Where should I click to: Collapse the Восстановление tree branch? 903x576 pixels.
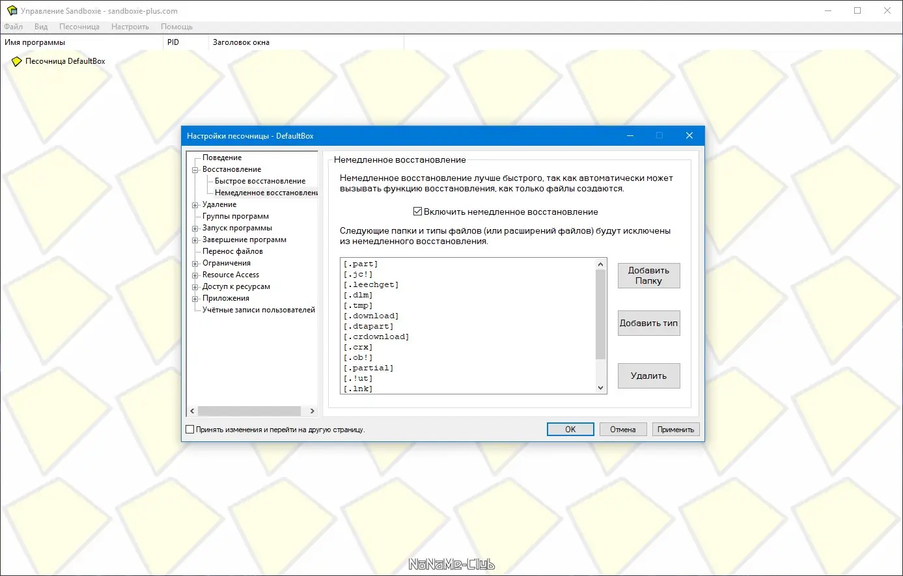pyautogui.click(x=195, y=169)
